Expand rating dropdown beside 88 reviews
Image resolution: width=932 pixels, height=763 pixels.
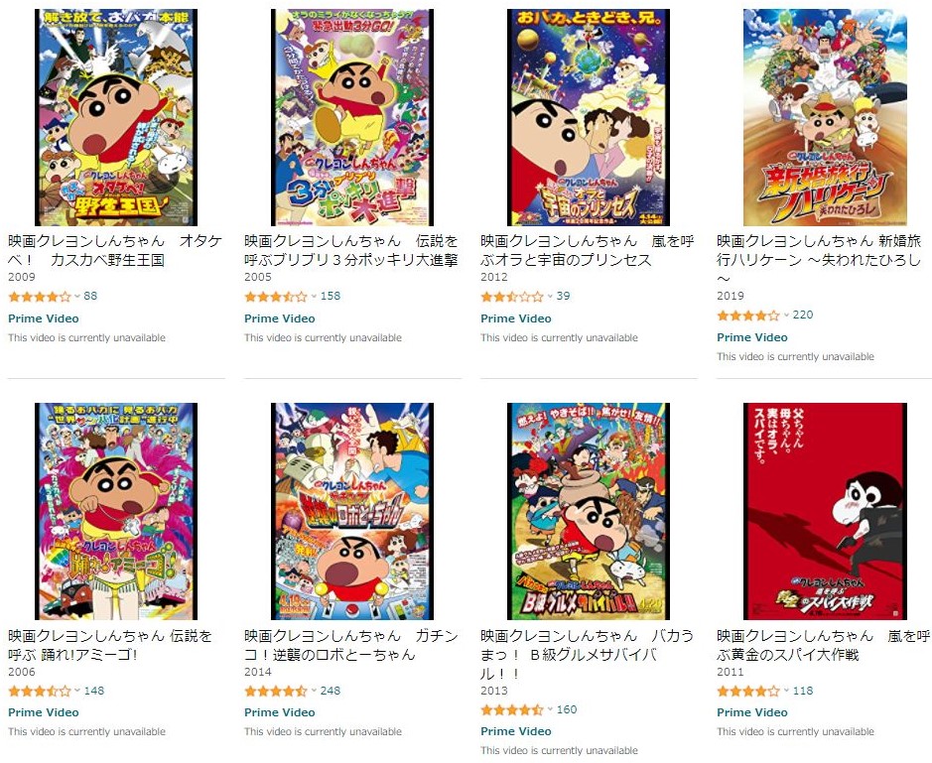77,296
